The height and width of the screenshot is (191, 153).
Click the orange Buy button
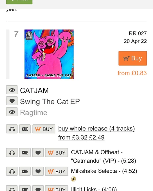click(133, 58)
